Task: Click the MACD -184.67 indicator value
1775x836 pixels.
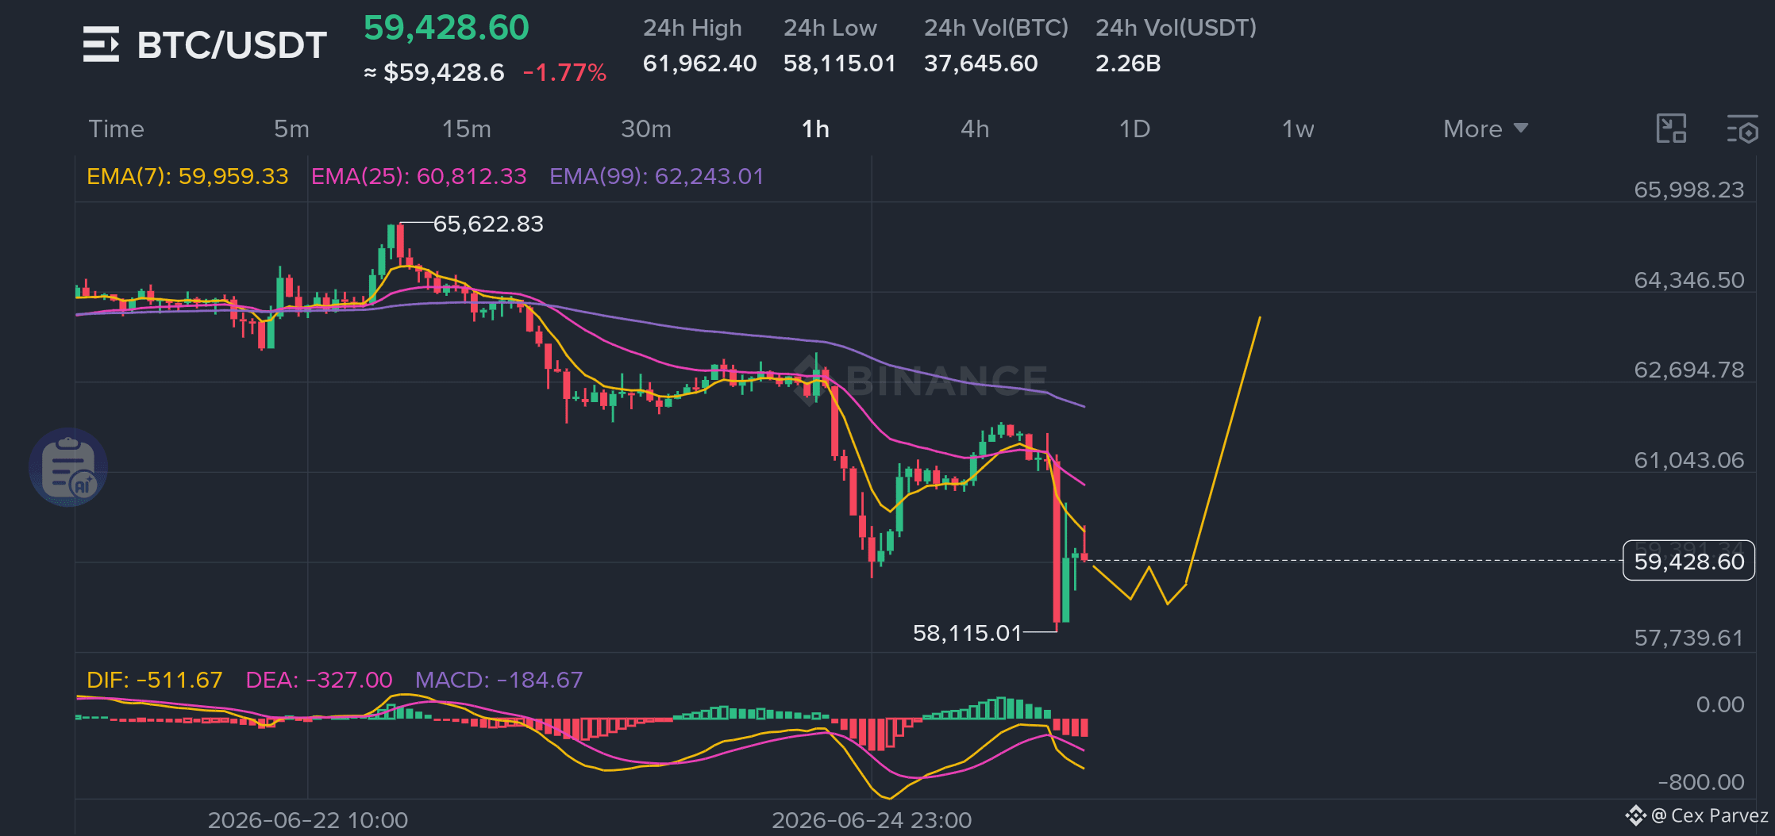Action: click(499, 680)
